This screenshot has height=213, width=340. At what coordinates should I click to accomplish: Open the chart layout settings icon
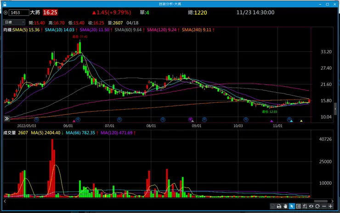coord(298,206)
